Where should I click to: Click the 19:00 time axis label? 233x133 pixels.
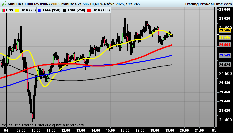[x=170, y=130]
